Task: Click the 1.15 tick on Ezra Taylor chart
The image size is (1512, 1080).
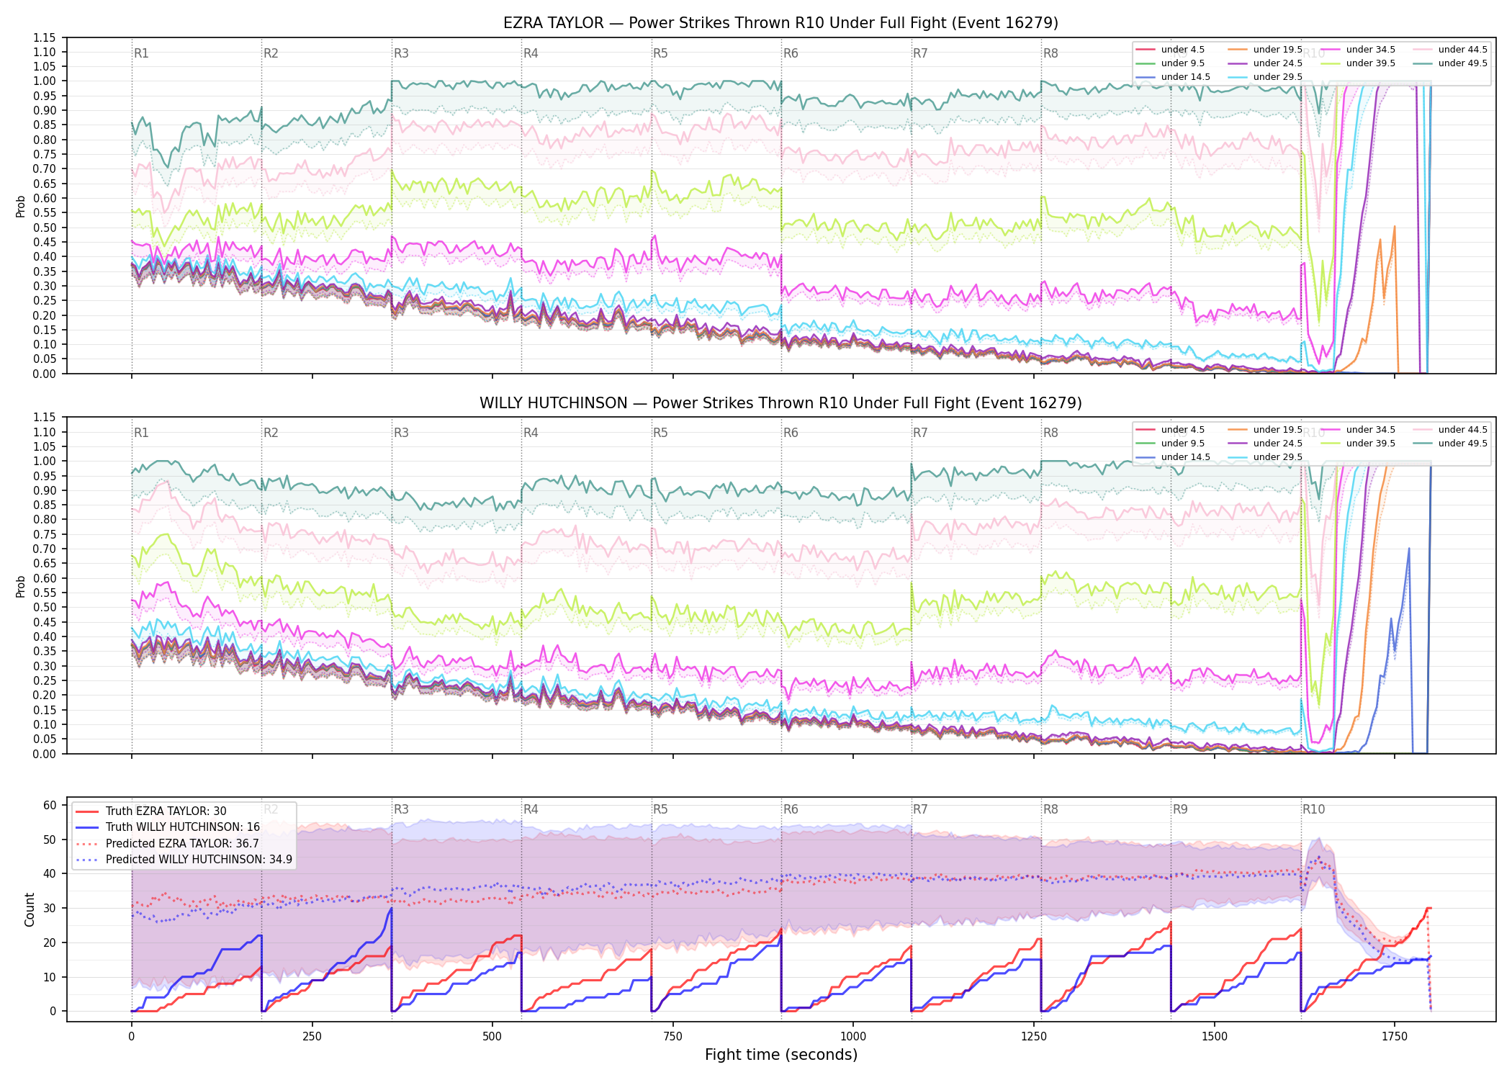Action: click(44, 37)
